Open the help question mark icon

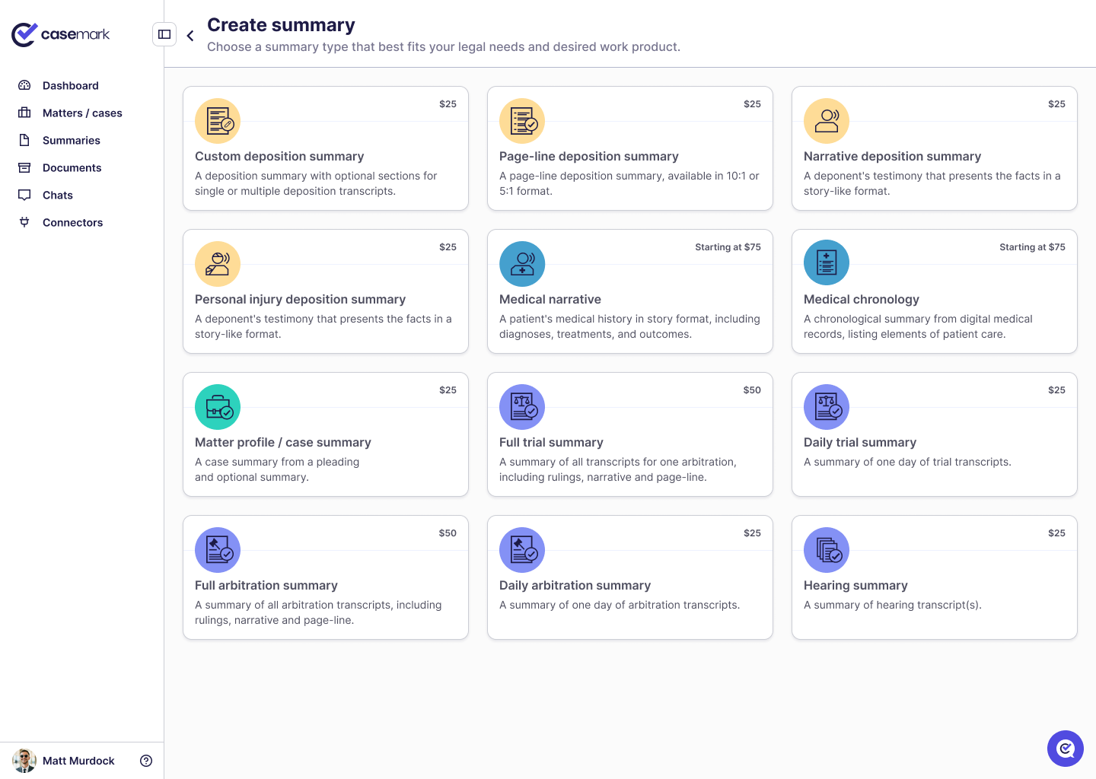coord(146,761)
